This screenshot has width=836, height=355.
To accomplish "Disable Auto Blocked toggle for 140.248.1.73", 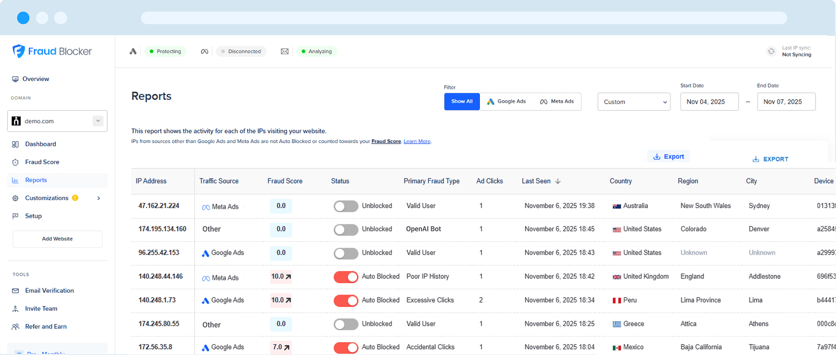I will (x=346, y=301).
